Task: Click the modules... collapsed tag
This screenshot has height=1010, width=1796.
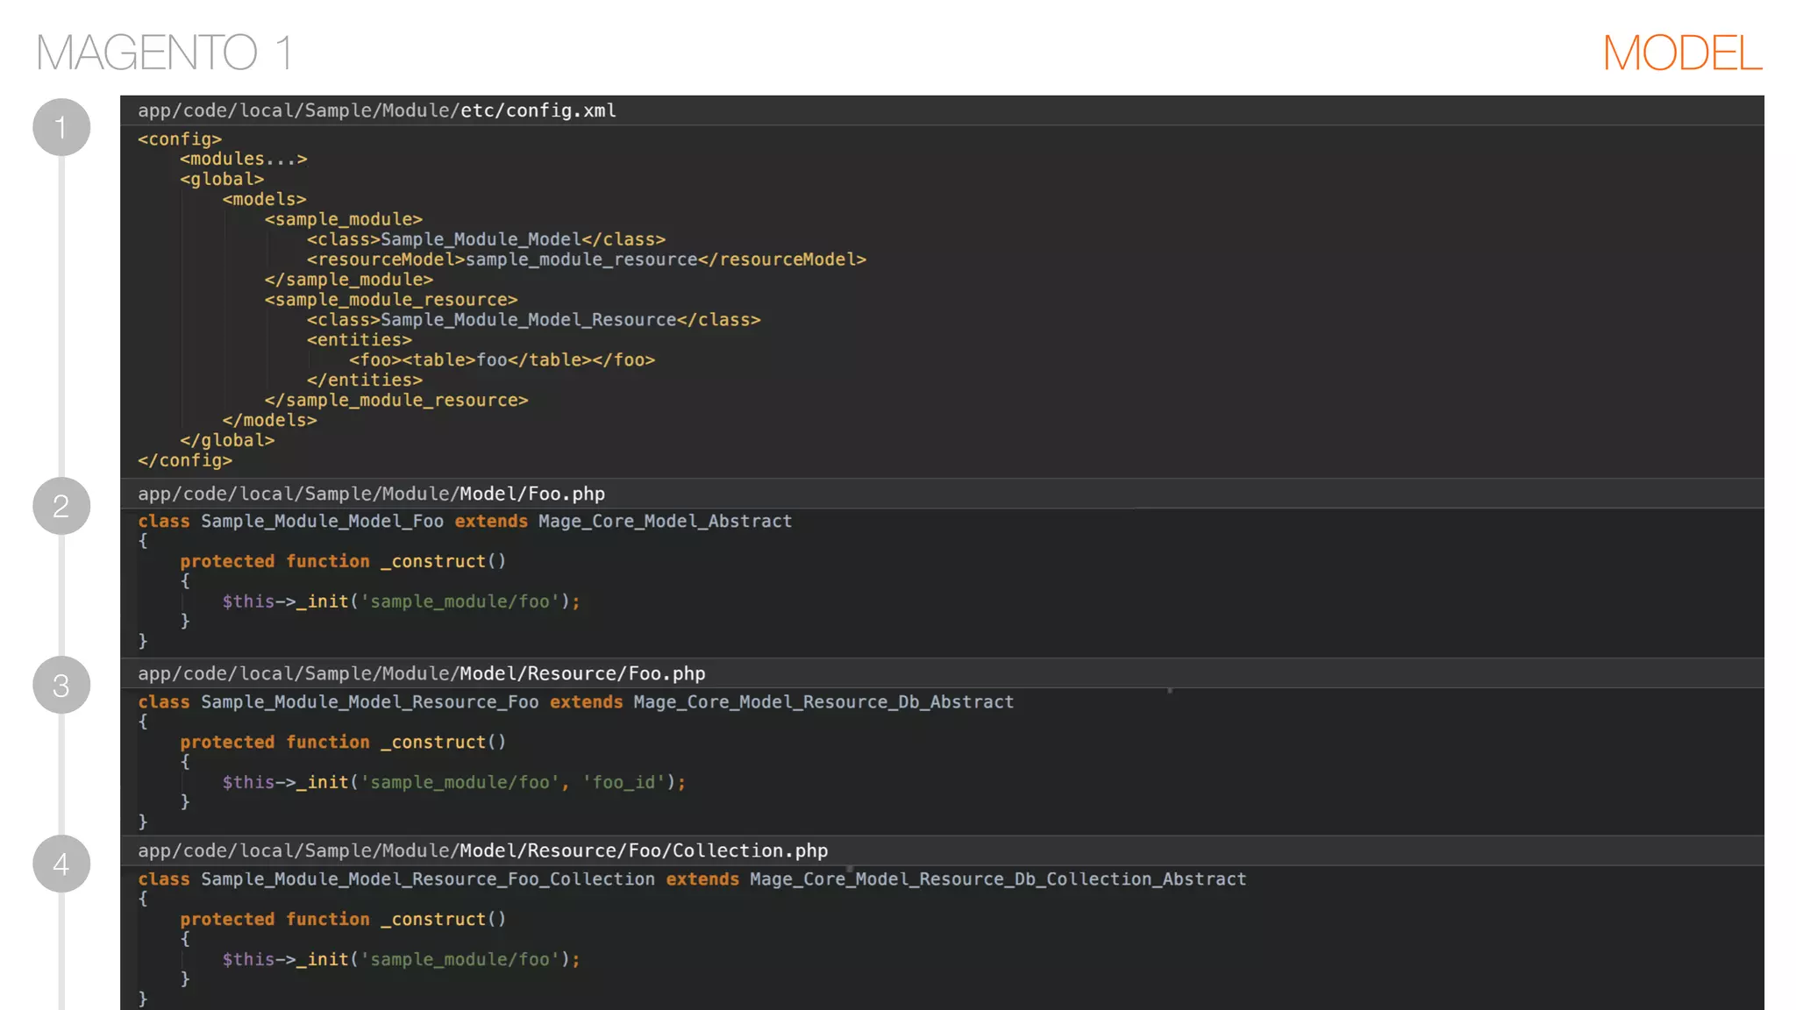Action: 244,159
